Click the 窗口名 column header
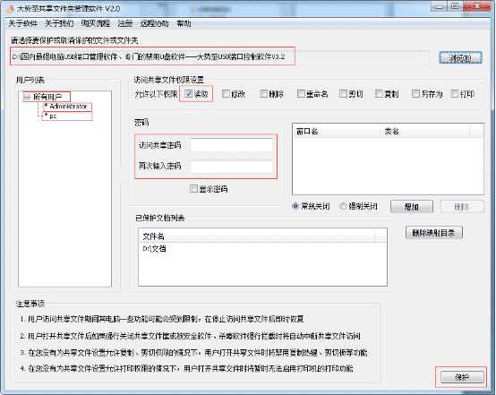 pyautogui.click(x=338, y=132)
